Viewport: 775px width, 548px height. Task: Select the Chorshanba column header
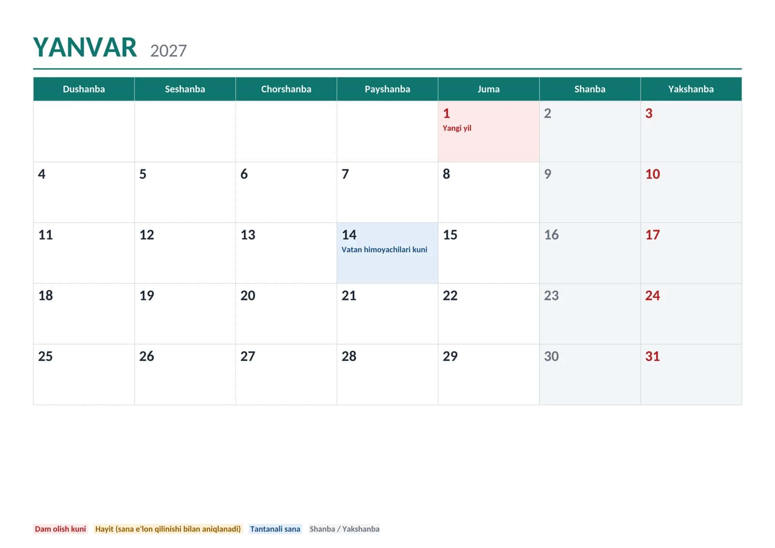[x=286, y=89]
